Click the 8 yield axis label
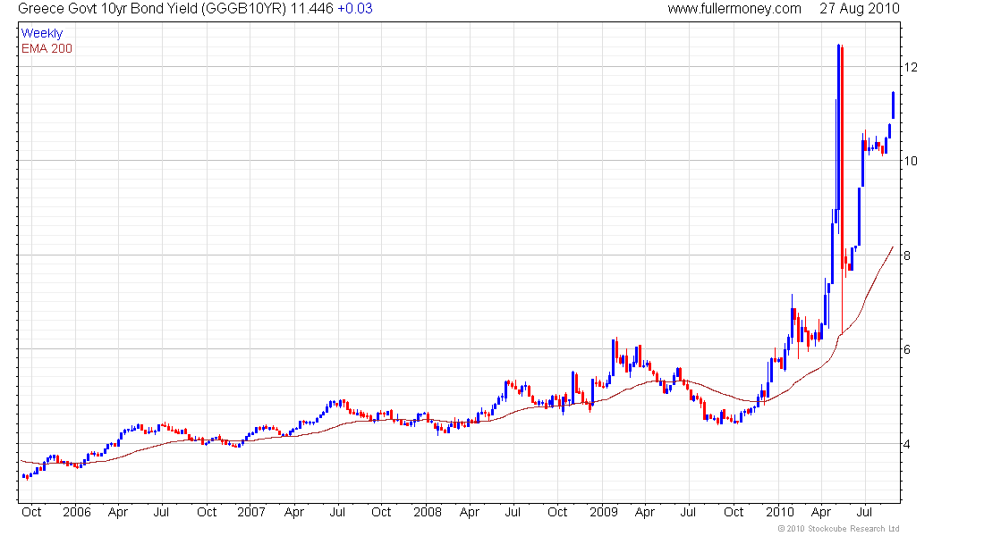This screenshot has width=984, height=536. [908, 255]
